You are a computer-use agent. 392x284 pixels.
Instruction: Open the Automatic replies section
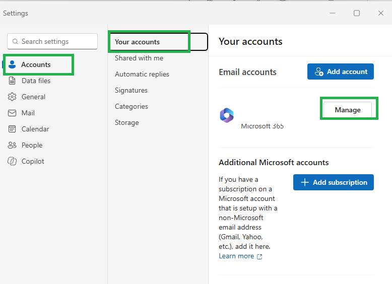pos(142,74)
